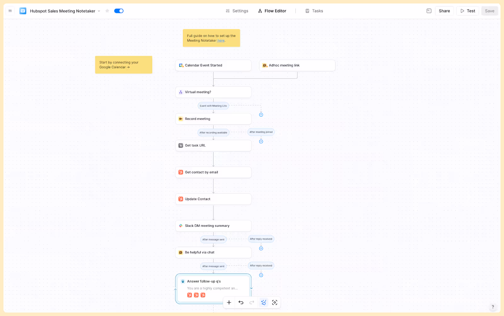Select the Update Contact node label
504x316 pixels.
point(198,199)
